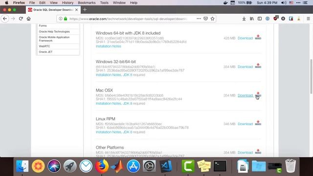Open Firefox from the dock

(102, 166)
